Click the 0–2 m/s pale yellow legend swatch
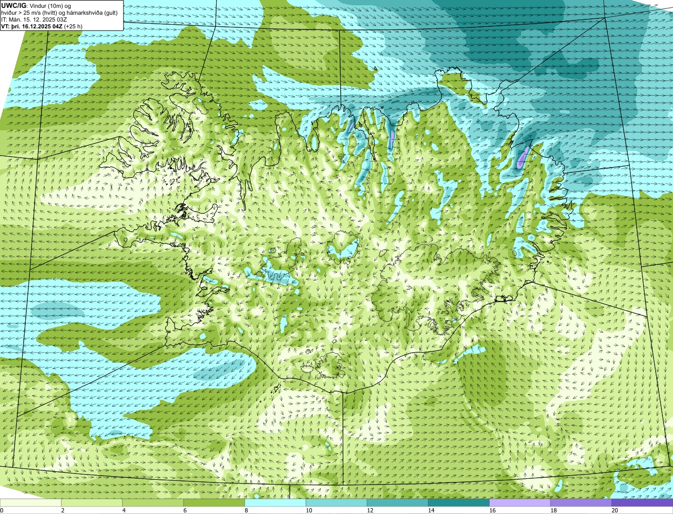The height and width of the screenshot is (514, 673). point(30,503)
